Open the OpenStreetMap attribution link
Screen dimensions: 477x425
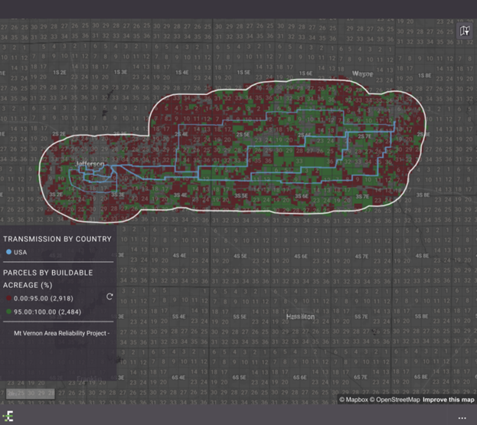[394, 400]
